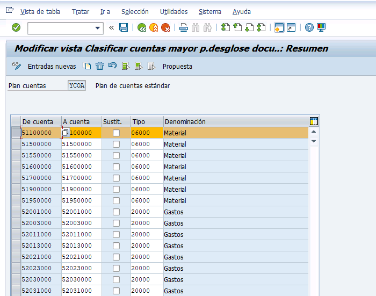Click the green checkmark Enter icon
The image size is (376, 296).
[x=16, y=27]
